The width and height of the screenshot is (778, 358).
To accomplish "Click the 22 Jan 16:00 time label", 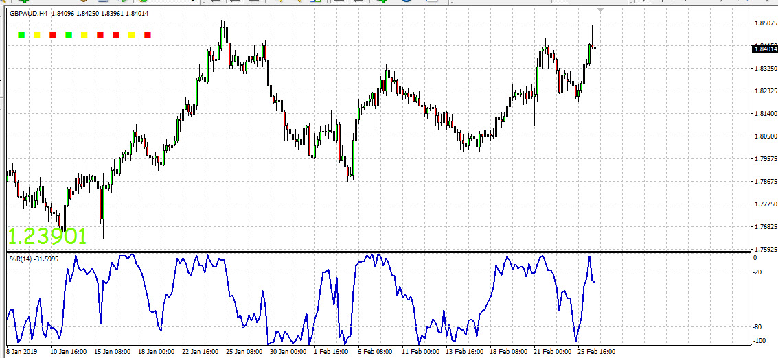I will (x=201, y=351).
